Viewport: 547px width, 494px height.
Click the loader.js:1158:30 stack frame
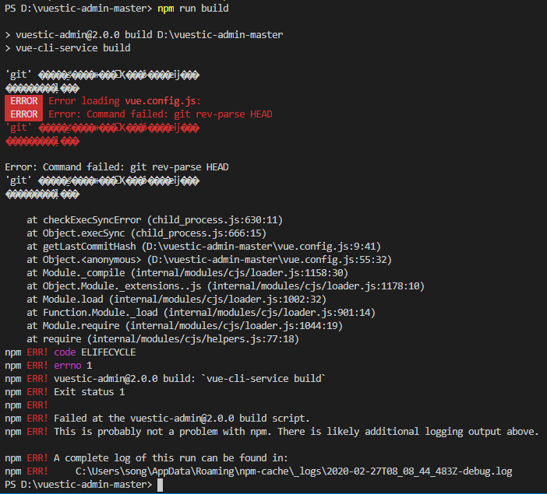tap(187, 273)
